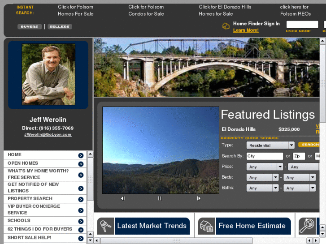Click arrow icon beside PROPERTY SEARCH
Viewport: 326px width, 244px height.
[81, 199]
